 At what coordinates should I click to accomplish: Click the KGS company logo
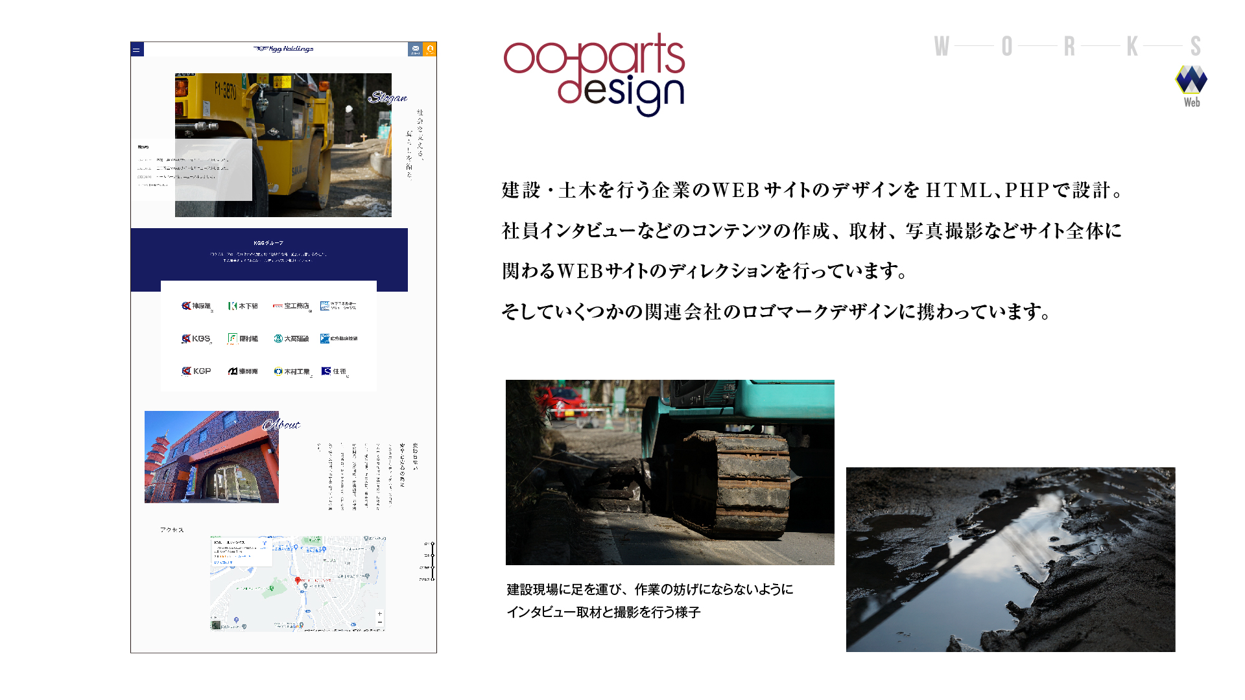196,338
